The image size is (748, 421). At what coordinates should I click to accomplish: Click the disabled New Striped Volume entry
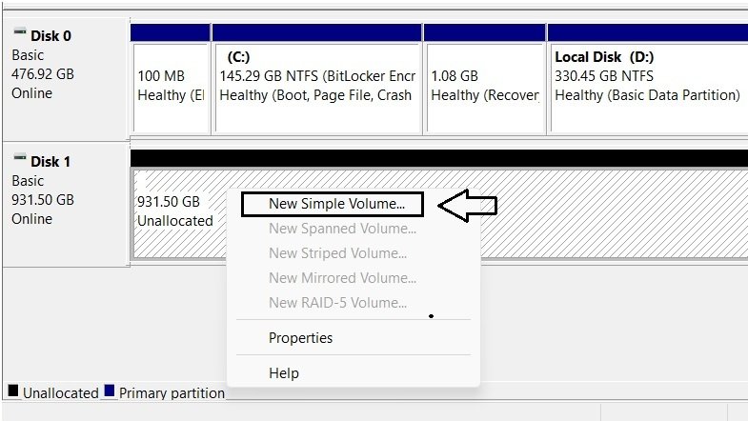(337, 253)
